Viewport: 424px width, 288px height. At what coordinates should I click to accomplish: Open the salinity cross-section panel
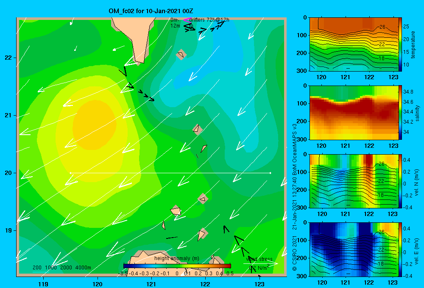point(354,113)
